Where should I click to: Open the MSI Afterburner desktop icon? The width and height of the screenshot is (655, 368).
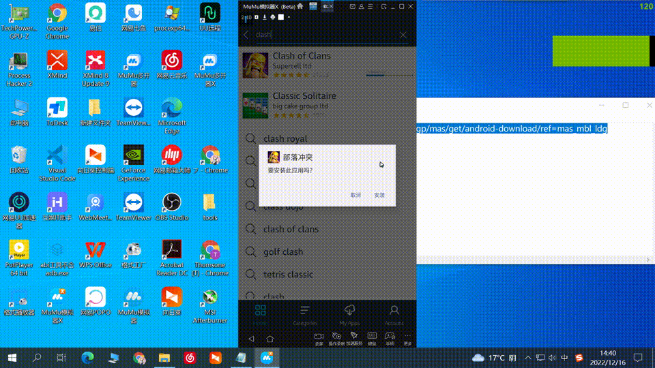[209, 305]
